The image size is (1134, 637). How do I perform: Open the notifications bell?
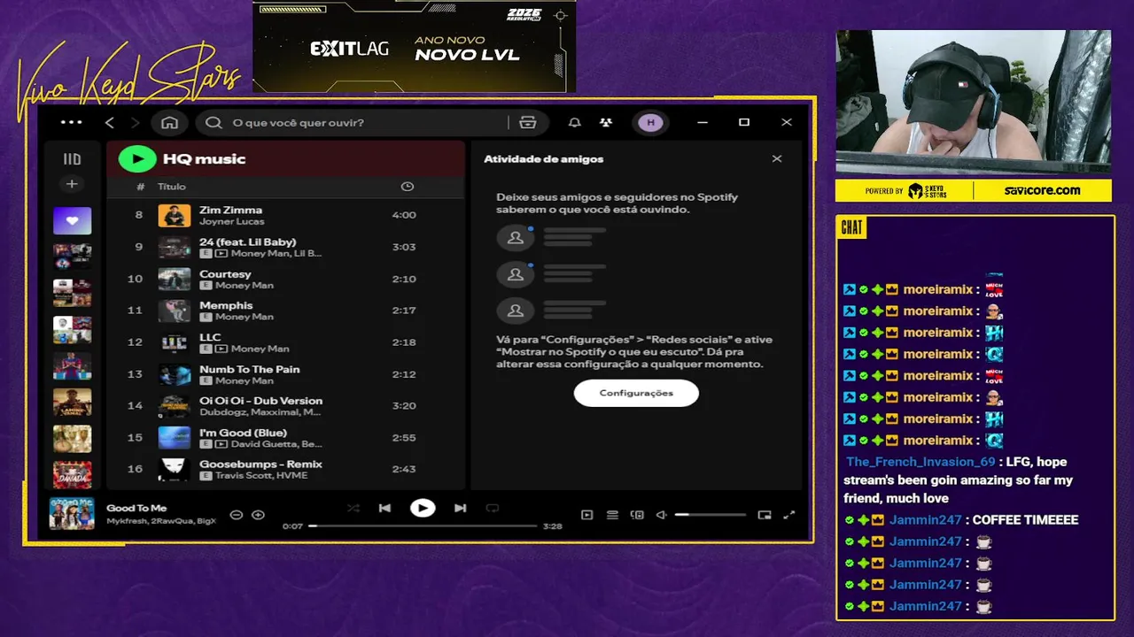coord(574,122)
